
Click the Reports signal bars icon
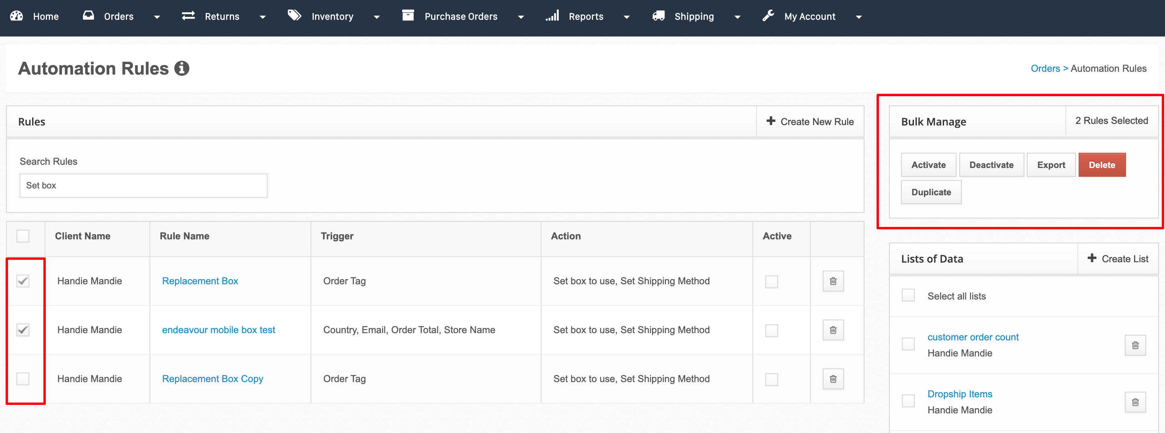click(x=552, y=16)
